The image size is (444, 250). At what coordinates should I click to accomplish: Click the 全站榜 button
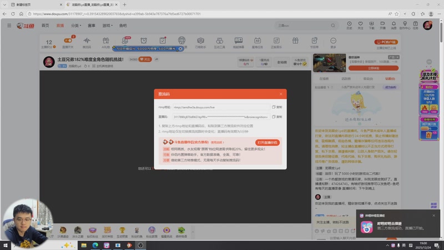282,62
